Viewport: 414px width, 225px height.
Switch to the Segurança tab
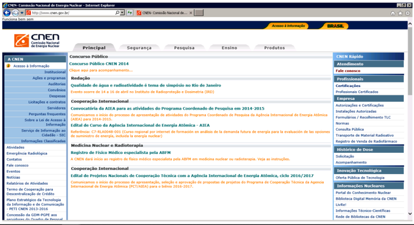139,48
